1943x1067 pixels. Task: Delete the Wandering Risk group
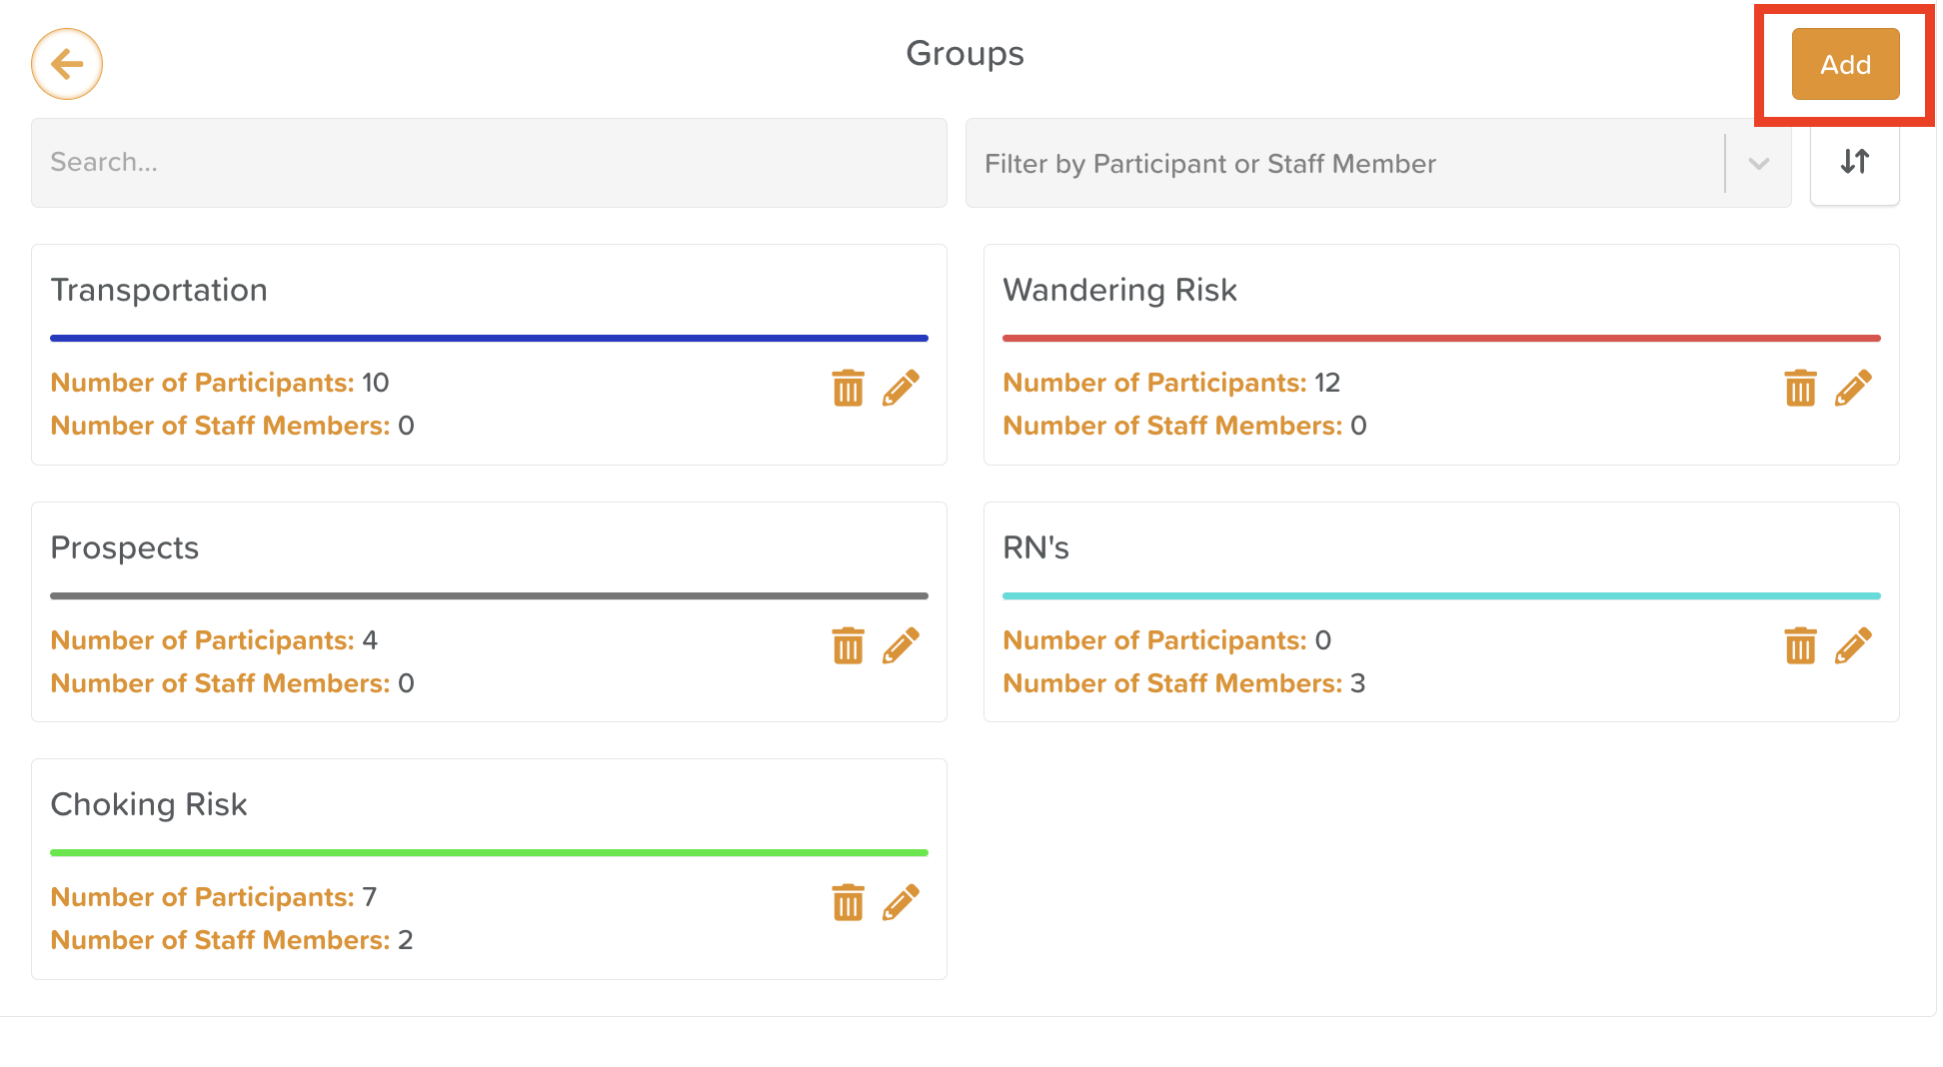point(1800,388)
